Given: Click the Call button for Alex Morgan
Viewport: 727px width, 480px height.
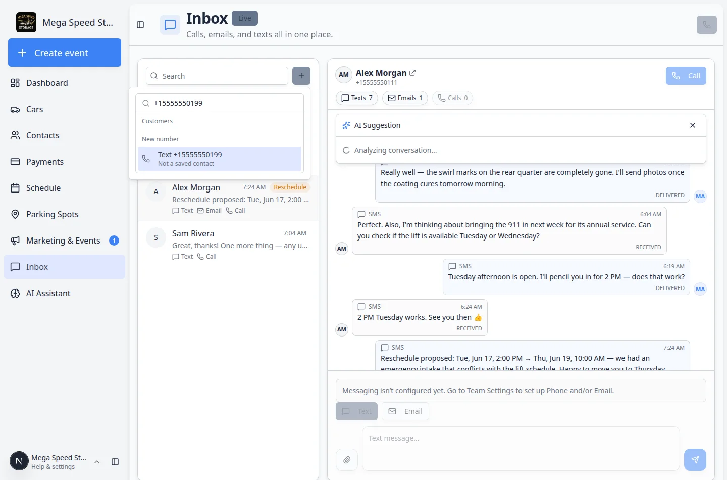Looking at the screenshot, I should pyautogui.click(x=686, y=76).
